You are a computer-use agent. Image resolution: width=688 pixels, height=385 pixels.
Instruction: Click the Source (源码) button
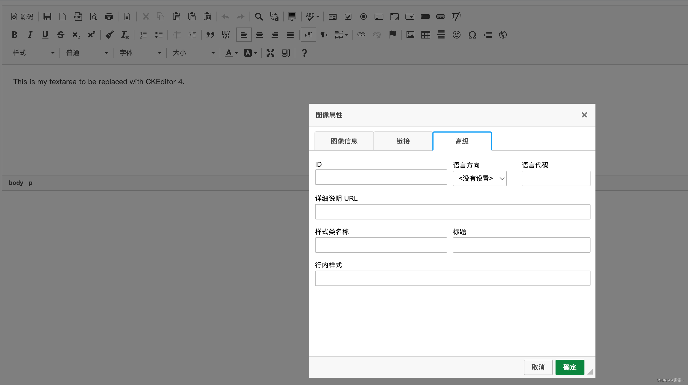22,17
